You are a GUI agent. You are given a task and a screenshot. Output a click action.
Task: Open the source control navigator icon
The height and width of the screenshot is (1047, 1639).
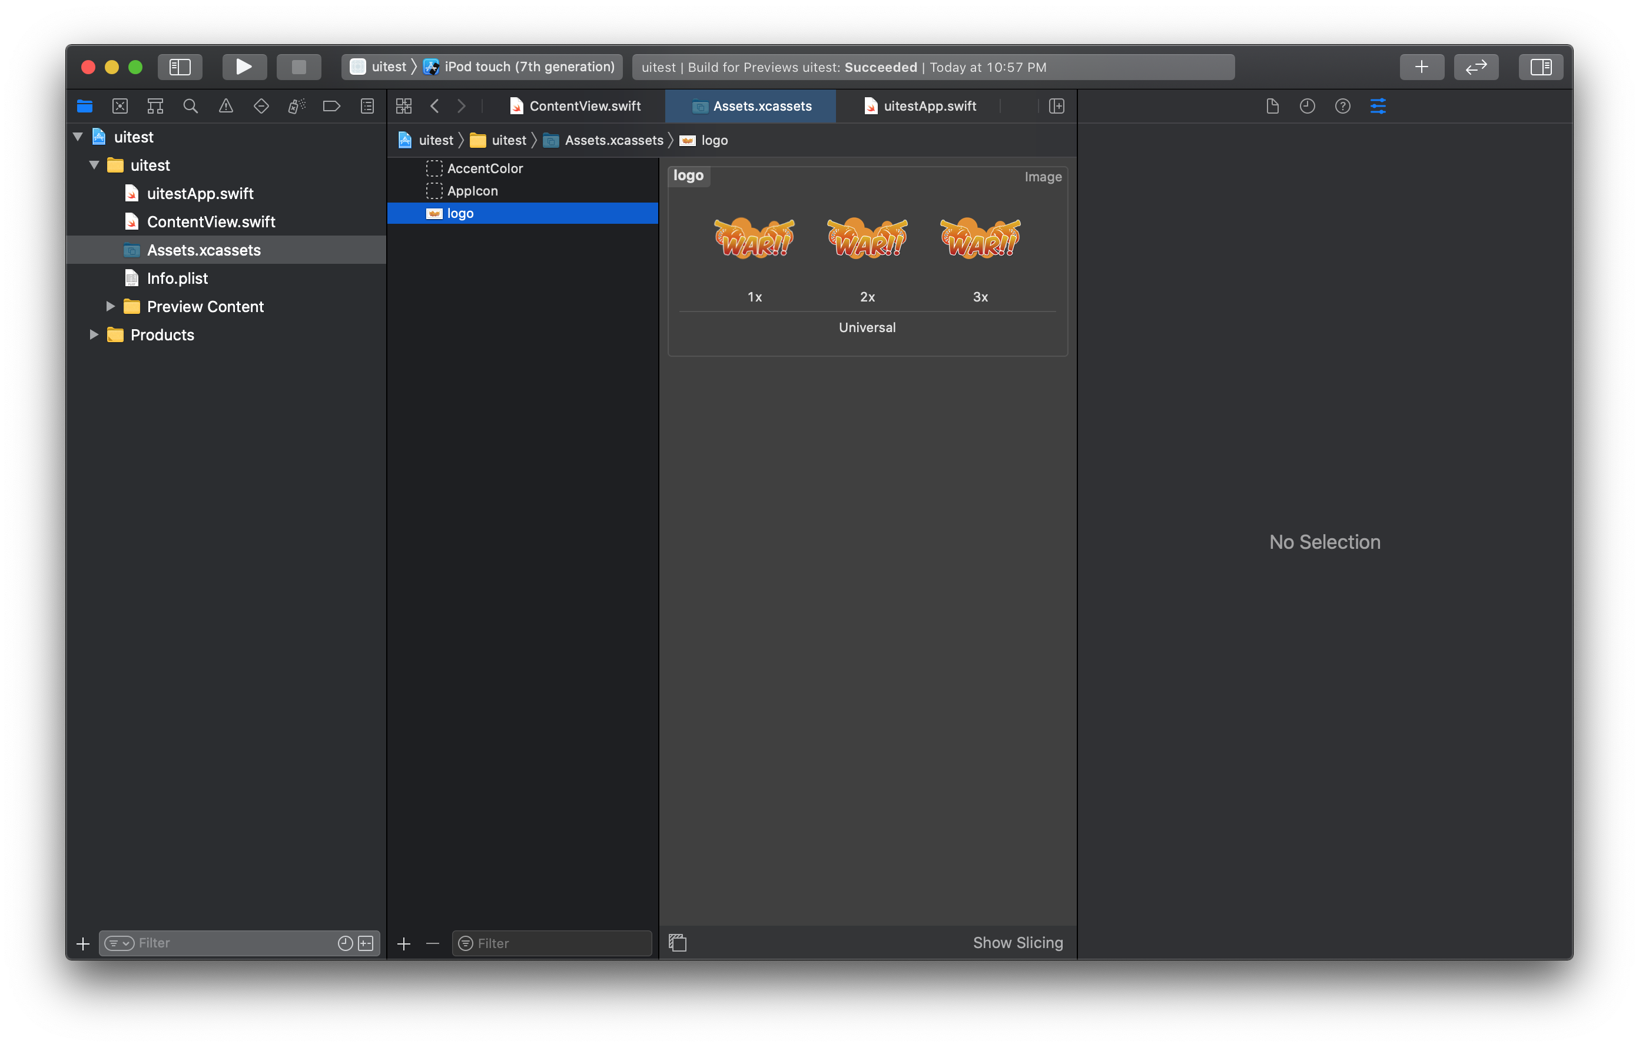coord(120,106)
